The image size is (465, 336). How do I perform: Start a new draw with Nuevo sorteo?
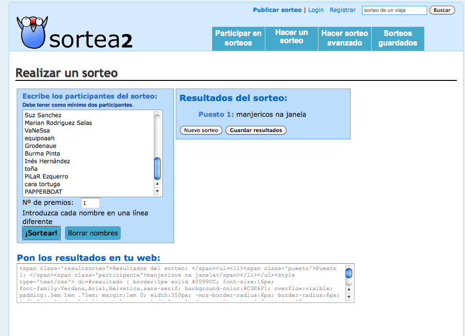pos(201,130)
